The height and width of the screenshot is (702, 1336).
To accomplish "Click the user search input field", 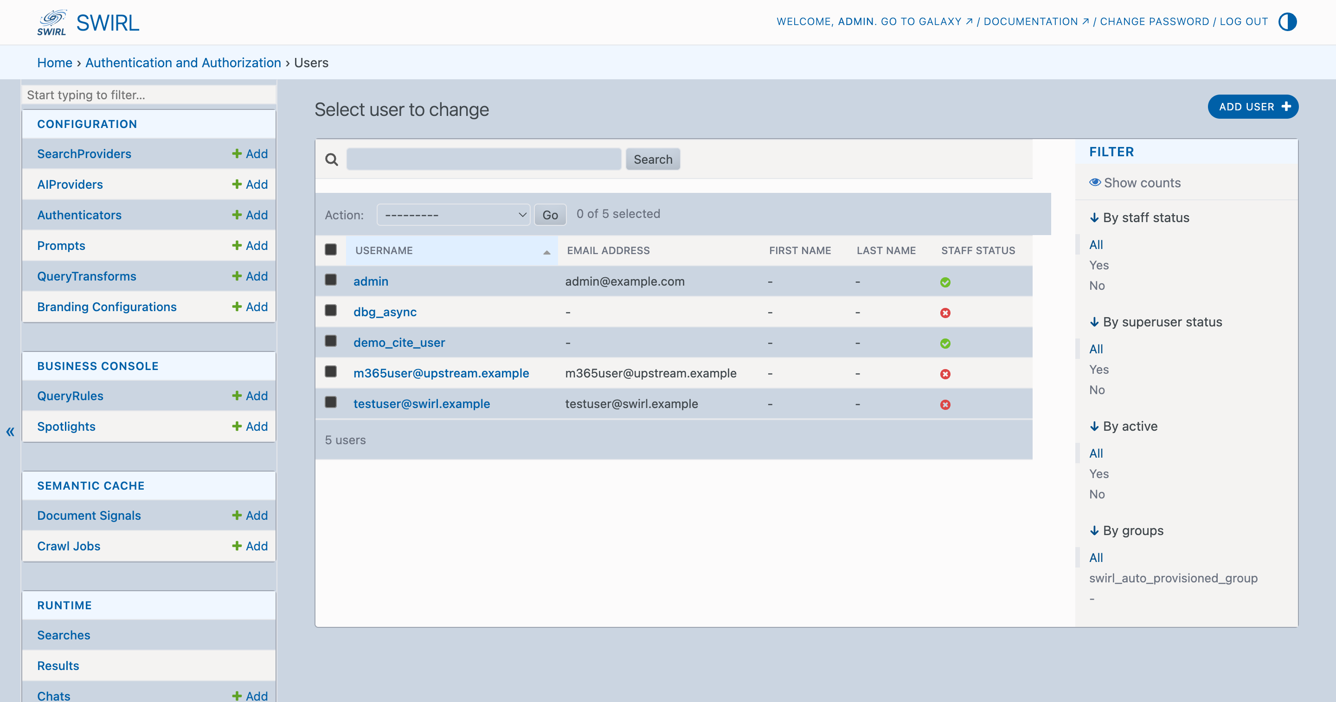I will tap(483, 159).
